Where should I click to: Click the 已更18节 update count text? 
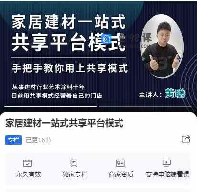[x=38, y=140]
